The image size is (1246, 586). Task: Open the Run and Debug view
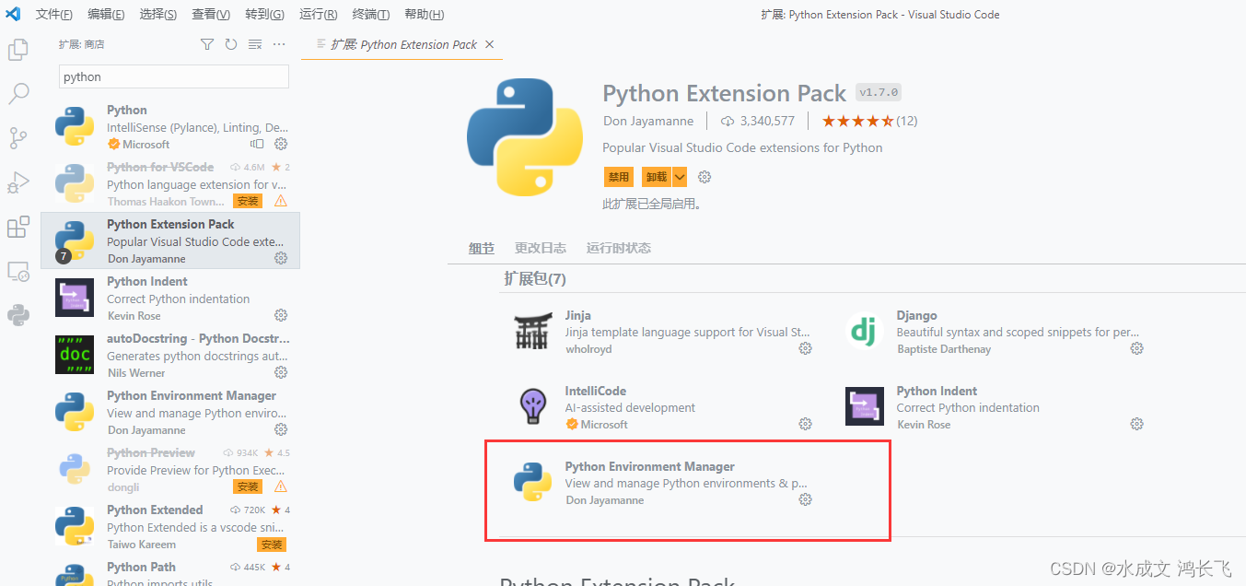tap(18, 182)
